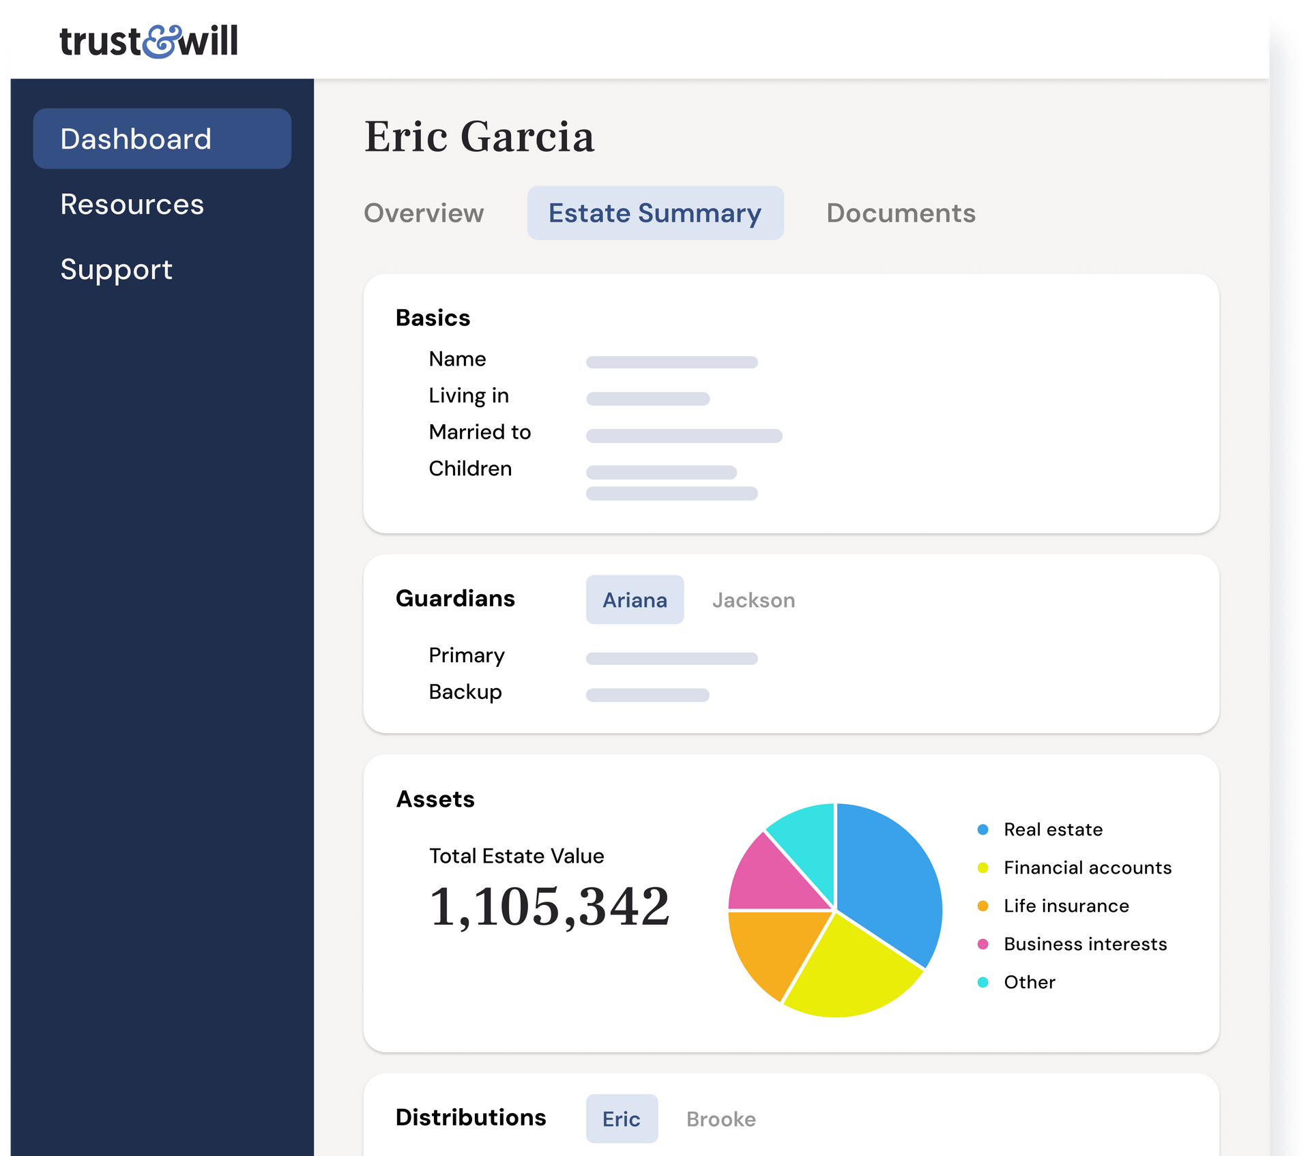The width and height of the screenshot is (1310, 1156).
Task: Select Eric under Distributions
Action: click(622, 1118)
